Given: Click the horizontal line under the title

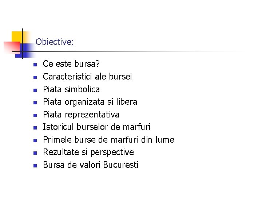Looking at the screenshot, I should click(x=127, y=51).
